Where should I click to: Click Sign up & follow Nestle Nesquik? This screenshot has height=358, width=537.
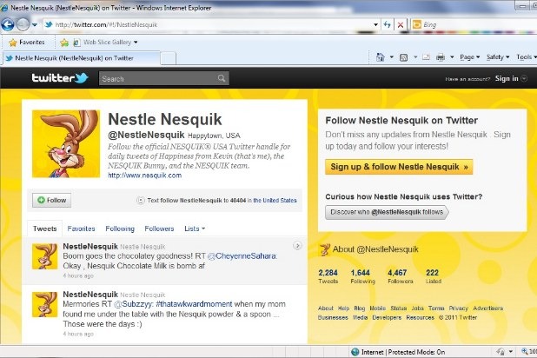(399, 167)
